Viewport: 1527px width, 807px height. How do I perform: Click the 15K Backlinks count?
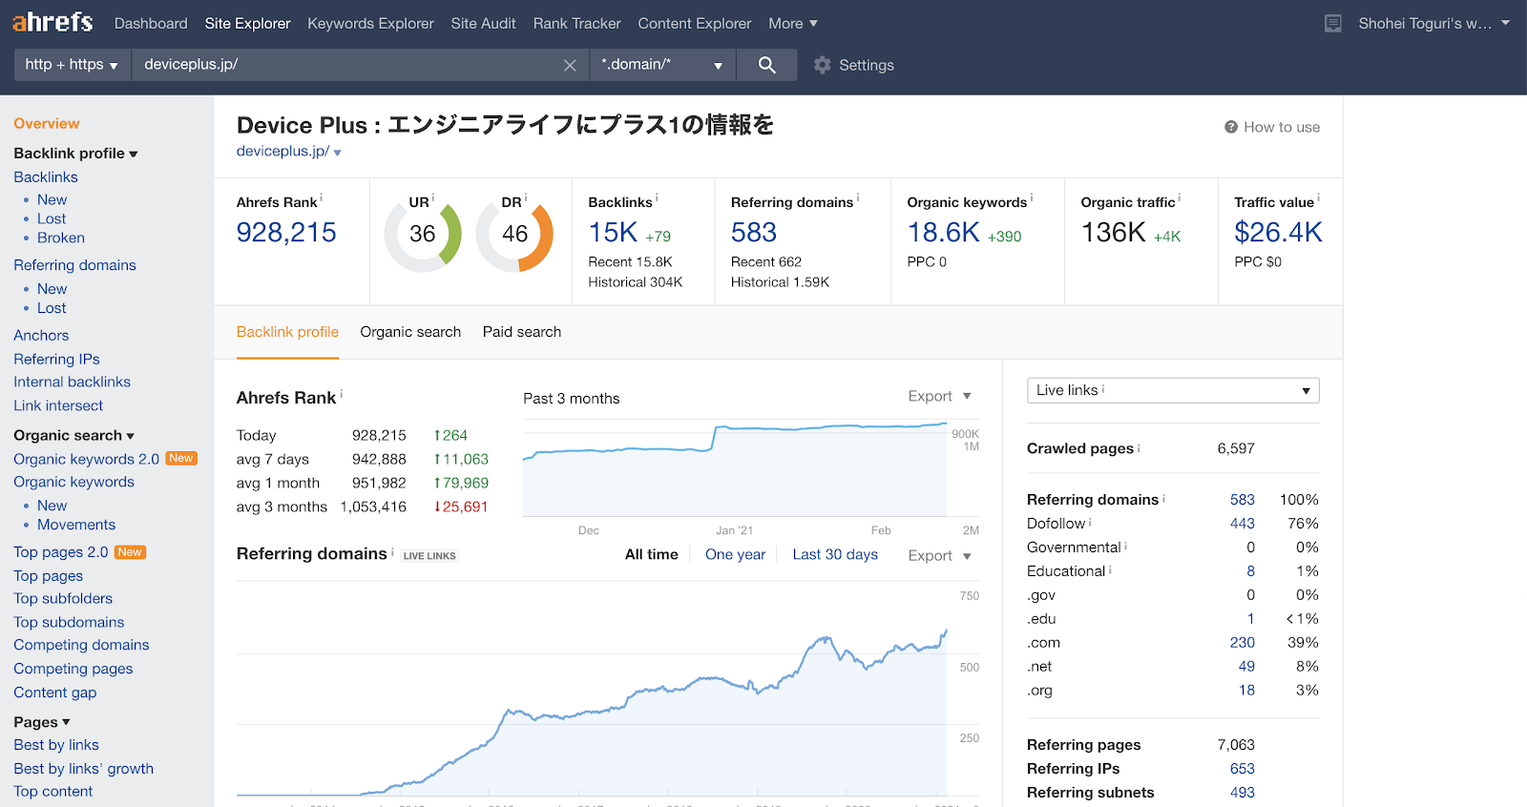(613, 233)
